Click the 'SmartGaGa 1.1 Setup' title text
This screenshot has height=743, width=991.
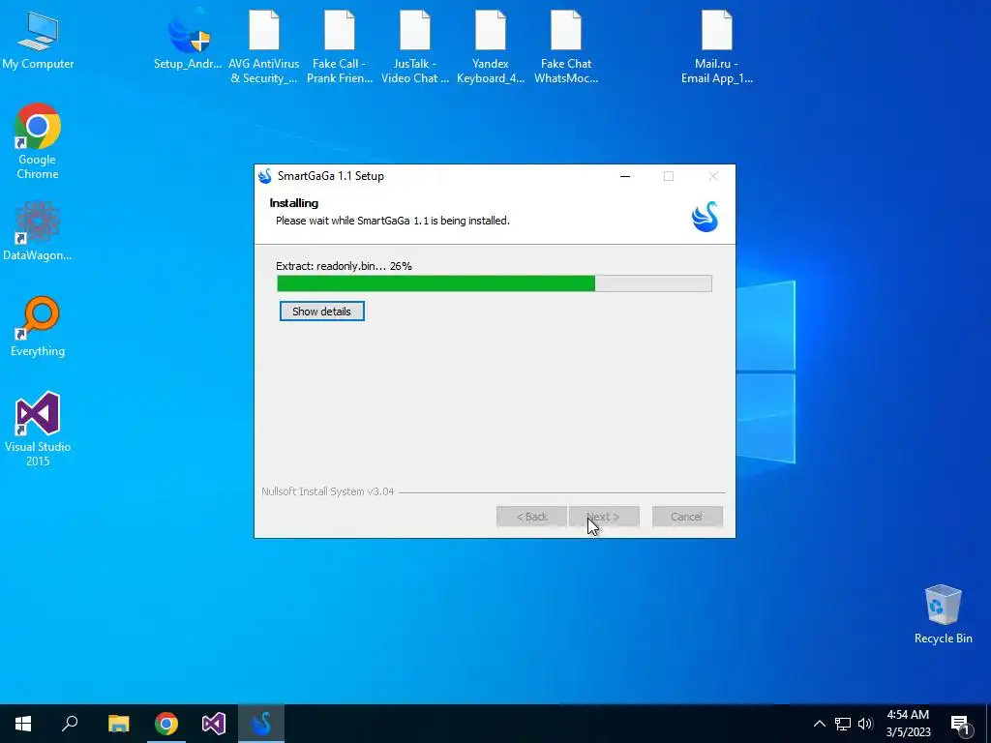point(331,176)
